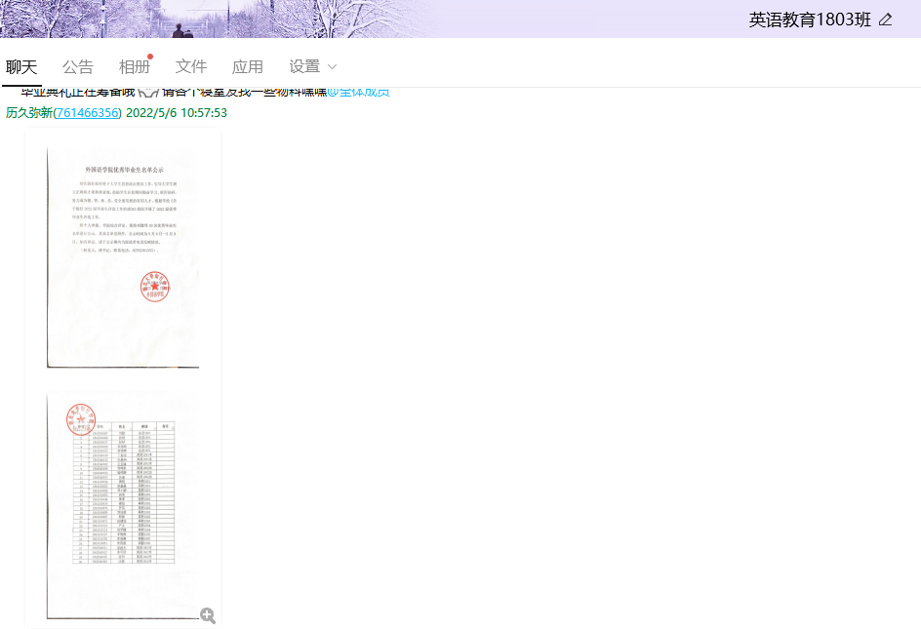This screenshot has height=629, width=921.
Task: Go to the 相册 tab
Action: click(135, 66)
